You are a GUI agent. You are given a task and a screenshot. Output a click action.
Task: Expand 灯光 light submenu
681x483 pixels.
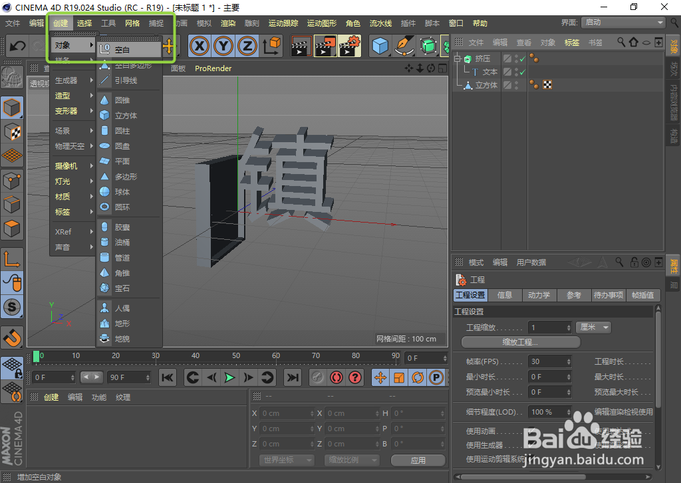tap(73, 181)
